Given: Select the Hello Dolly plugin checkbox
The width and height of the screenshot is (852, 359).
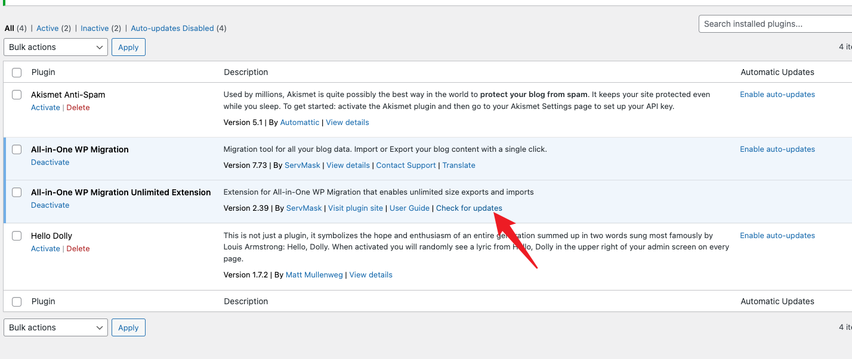Looking at the screenshot, I should tap(17, 236).
